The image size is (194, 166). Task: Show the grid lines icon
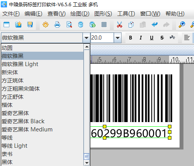click(104, 24)
